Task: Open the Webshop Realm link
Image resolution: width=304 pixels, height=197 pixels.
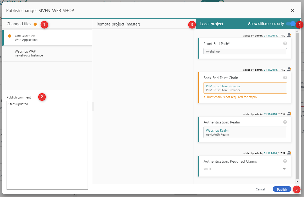Action: point(217,131)
